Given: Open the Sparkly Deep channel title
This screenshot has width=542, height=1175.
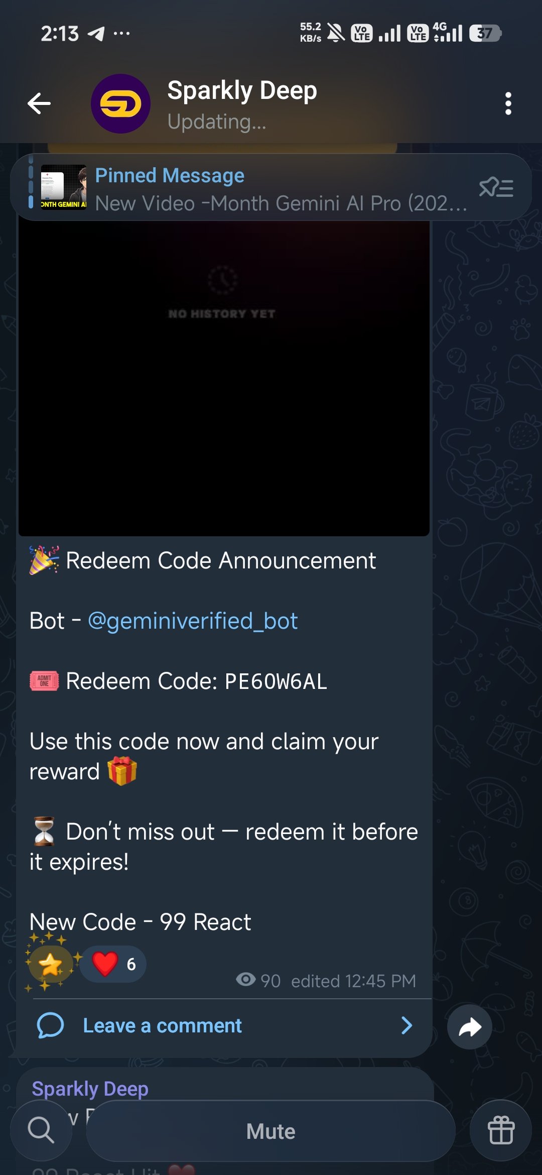Looking at the screenshot, I should coord(242,91).
